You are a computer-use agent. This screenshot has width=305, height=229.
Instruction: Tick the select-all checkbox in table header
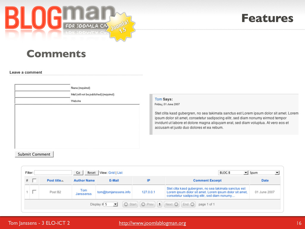click(34, 180)
